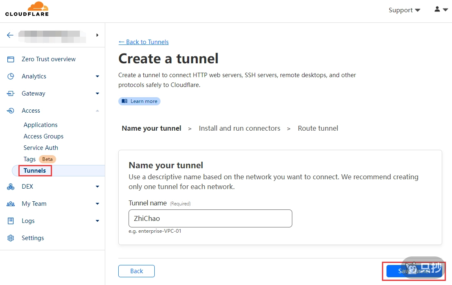Image resolution: width=452 pixels, height=285 pixels.
Task: Click the Gateway sidebar icon
Action: click(11, 94)
